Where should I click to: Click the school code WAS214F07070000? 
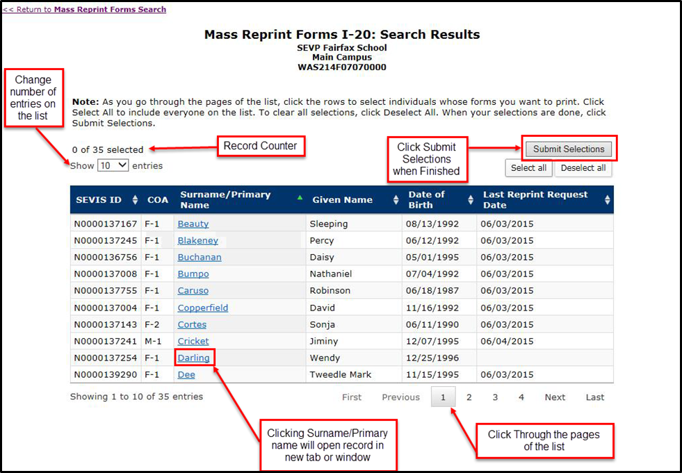point(342,67)
